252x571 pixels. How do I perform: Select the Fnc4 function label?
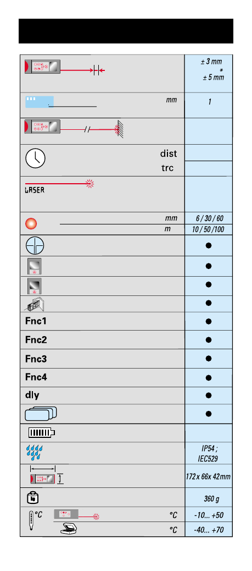click(36, 377)
